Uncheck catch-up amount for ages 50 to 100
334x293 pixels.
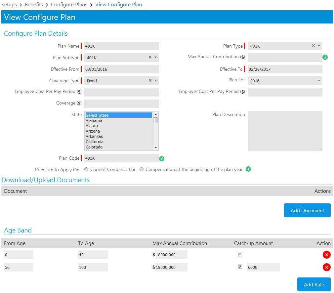[x=240, y=267]
